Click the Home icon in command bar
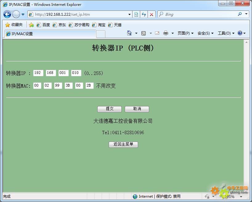The height and width of the screenshot is (202, 252). (x=129, y=33)
